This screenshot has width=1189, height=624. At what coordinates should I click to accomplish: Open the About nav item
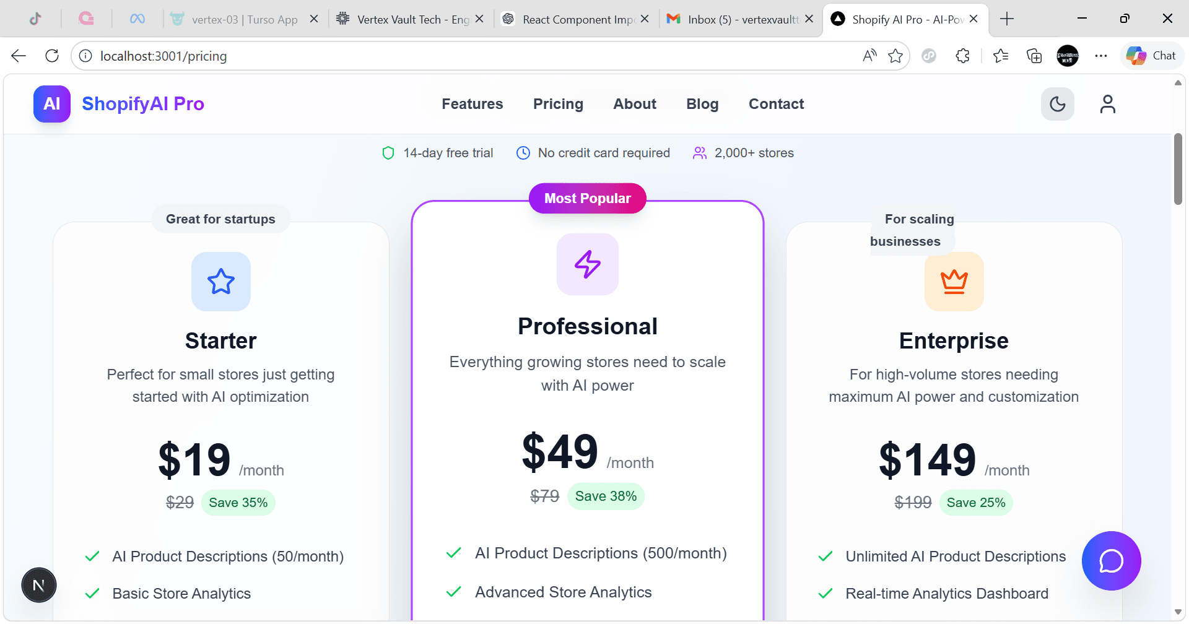click(635, 104)
